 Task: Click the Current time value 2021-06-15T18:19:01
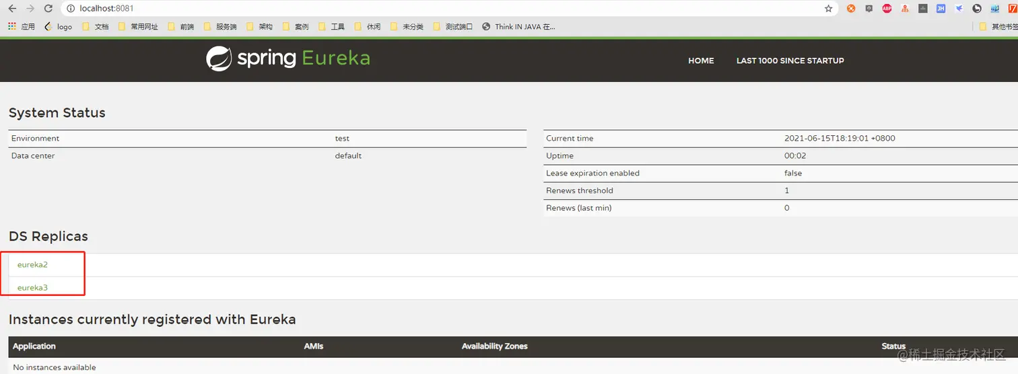pyautogui.click(x=840, y=139)
